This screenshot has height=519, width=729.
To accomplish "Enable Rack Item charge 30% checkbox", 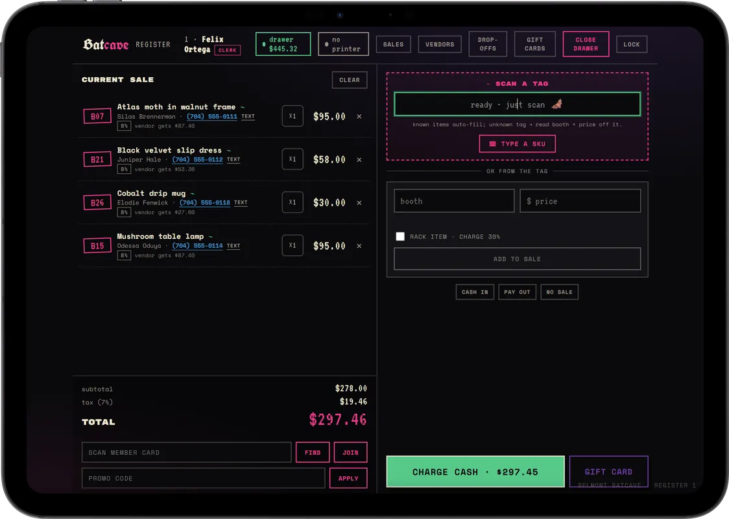I will pos(400,236).
